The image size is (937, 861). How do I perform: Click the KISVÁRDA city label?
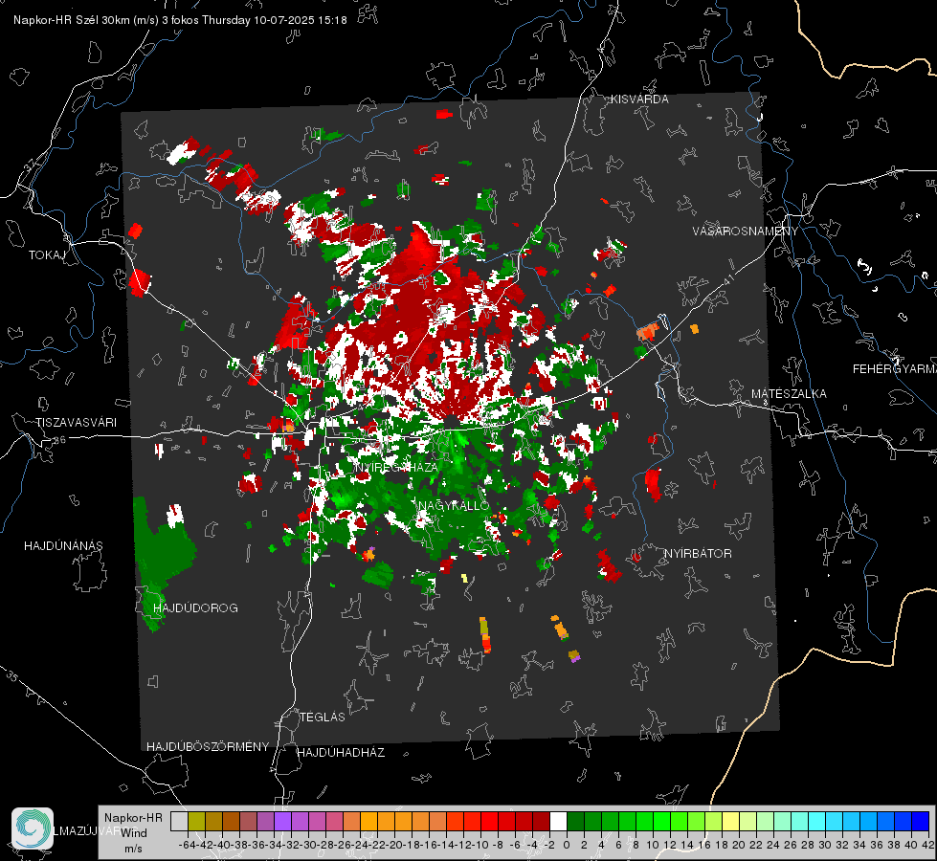point(639,99)
